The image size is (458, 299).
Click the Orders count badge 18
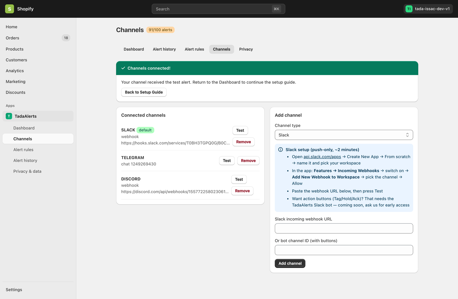pyautogui.click(x=66, y=38)
